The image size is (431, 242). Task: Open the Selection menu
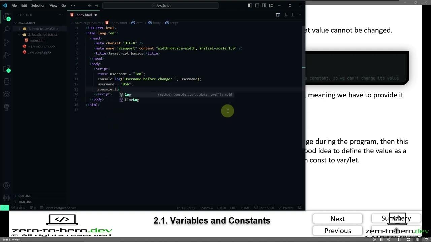pyautogui.click(x=38, y=5)
